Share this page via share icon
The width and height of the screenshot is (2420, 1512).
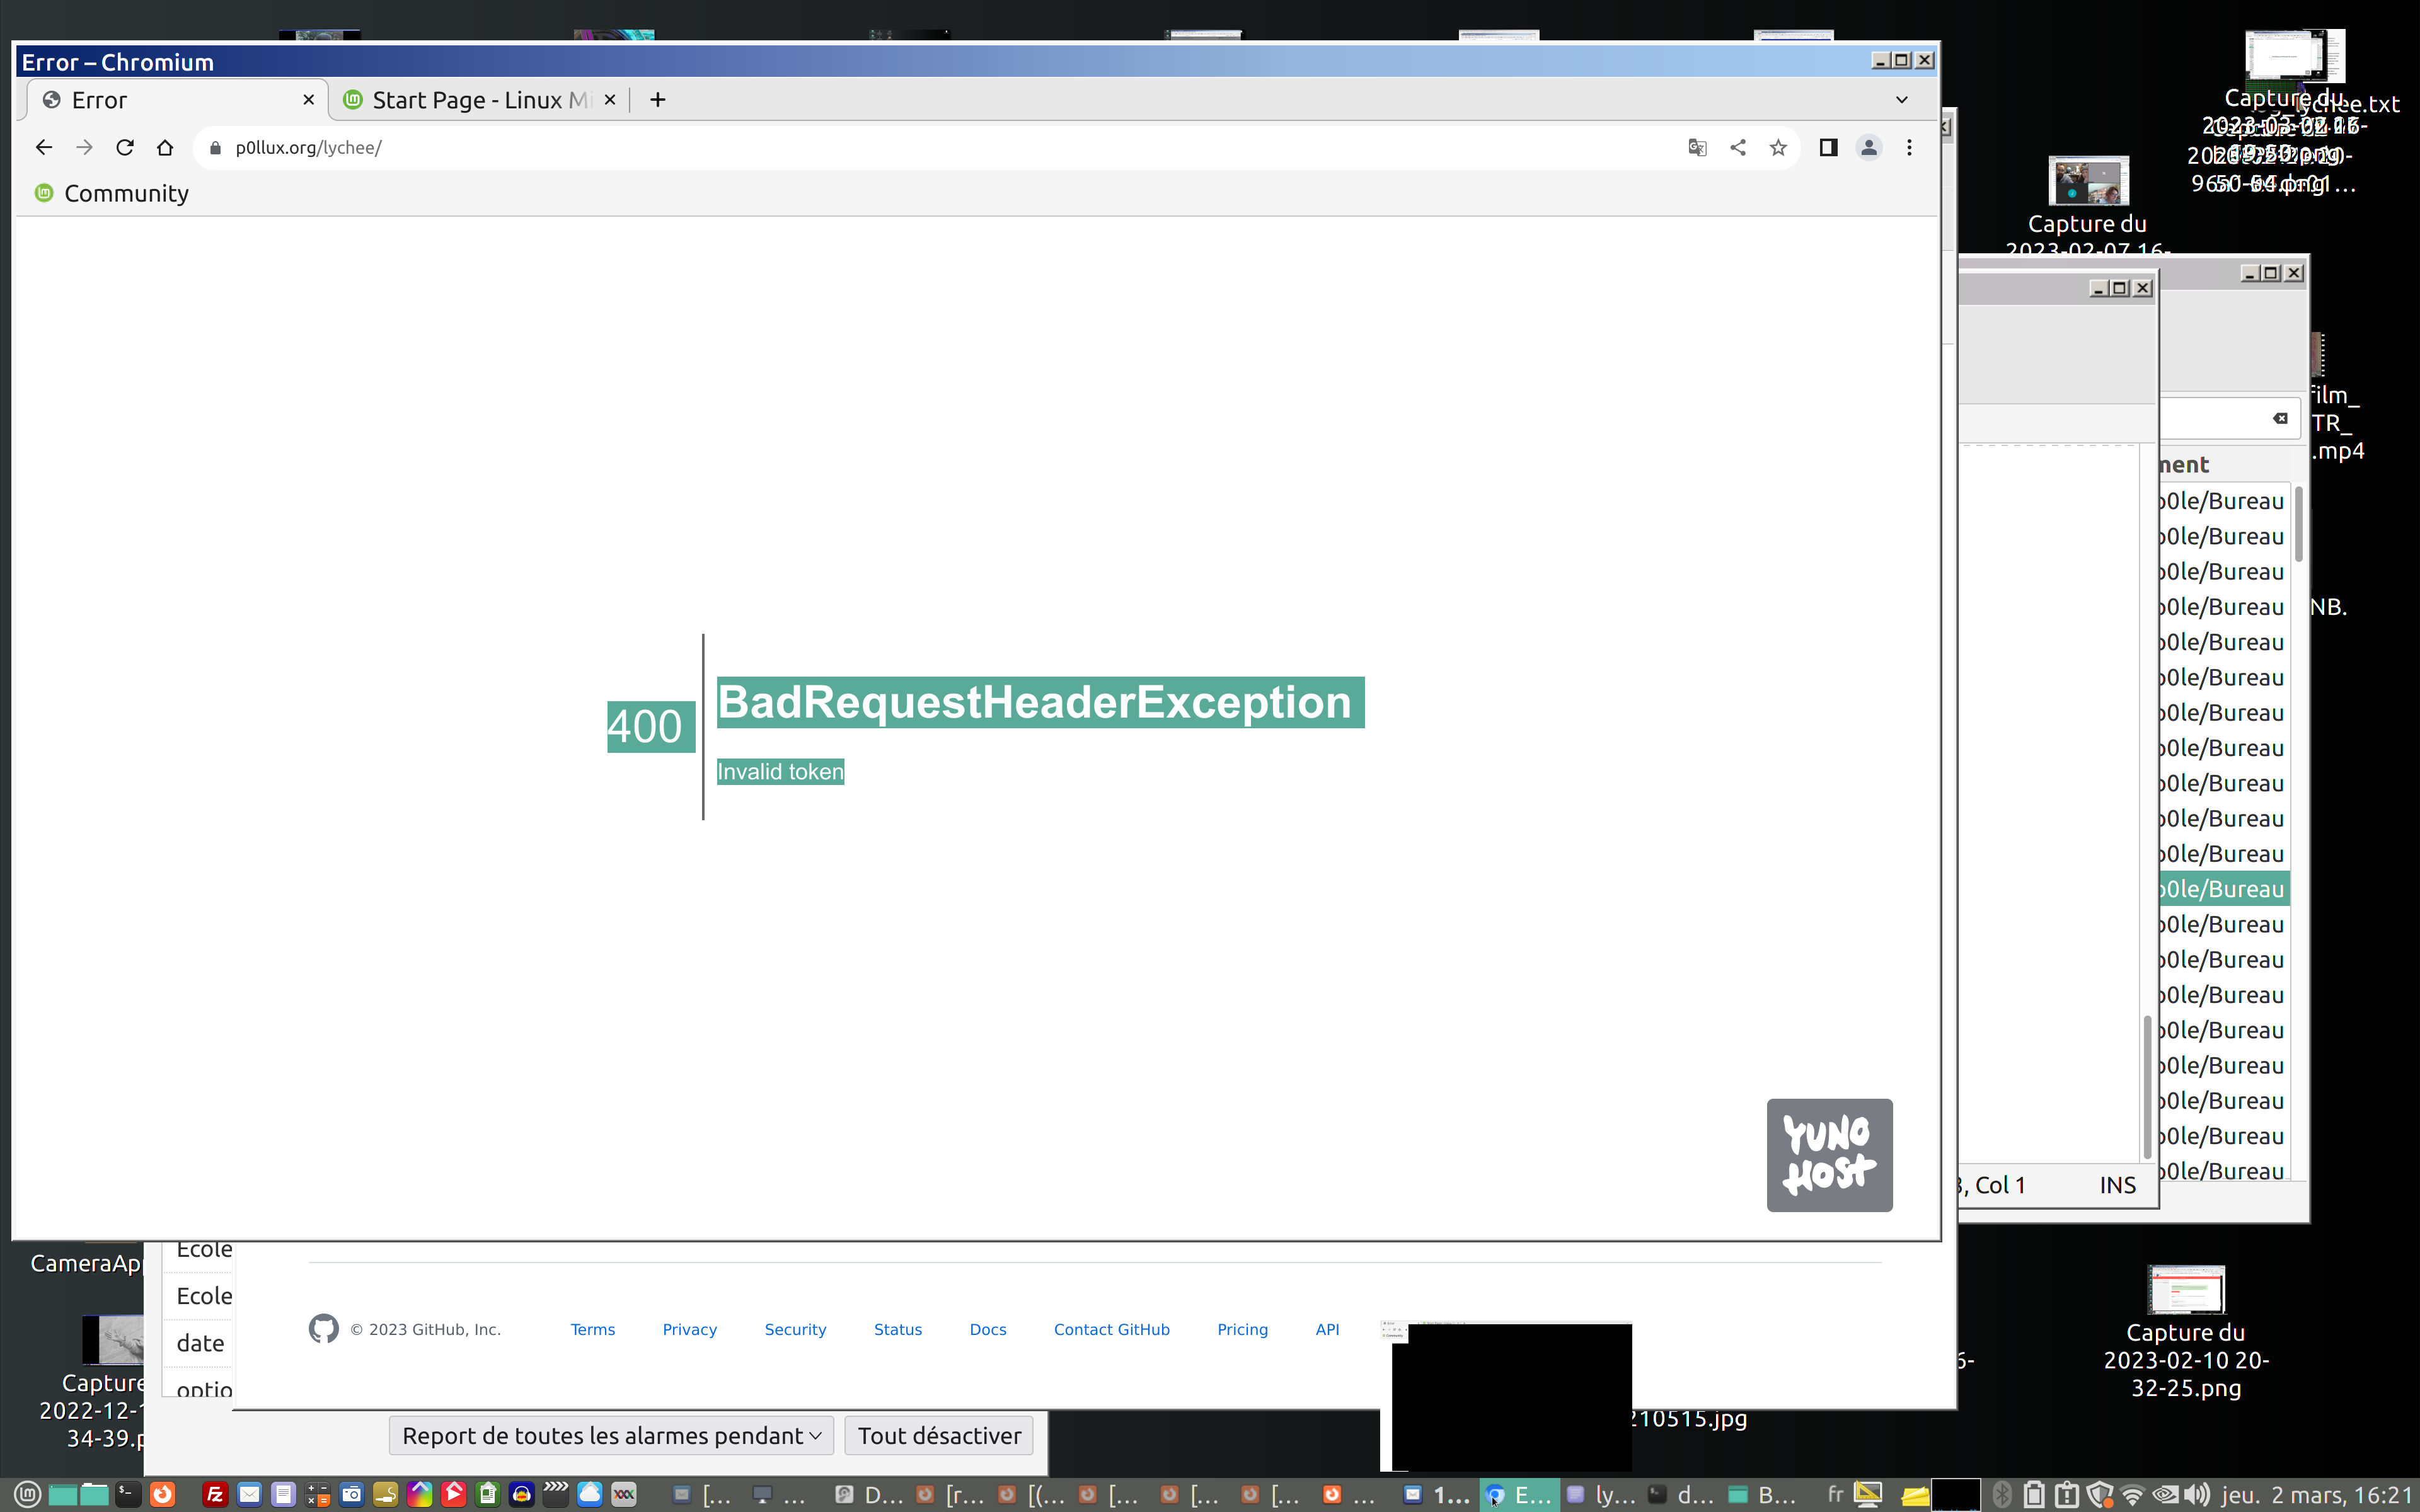pos(1737,148)
